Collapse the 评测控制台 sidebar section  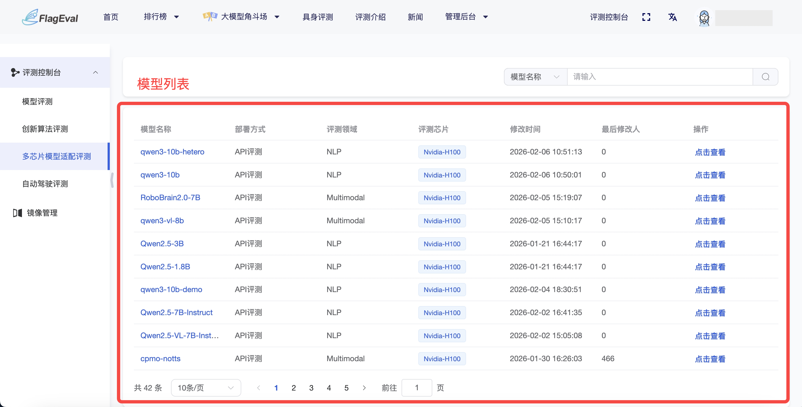[96, 72]
